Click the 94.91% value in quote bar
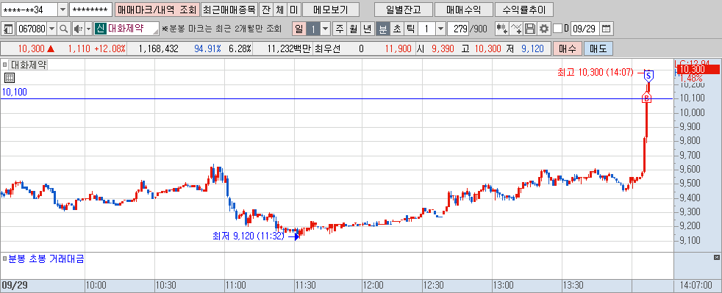This screenshot has height=293, width=722. [x=207, y=48]
